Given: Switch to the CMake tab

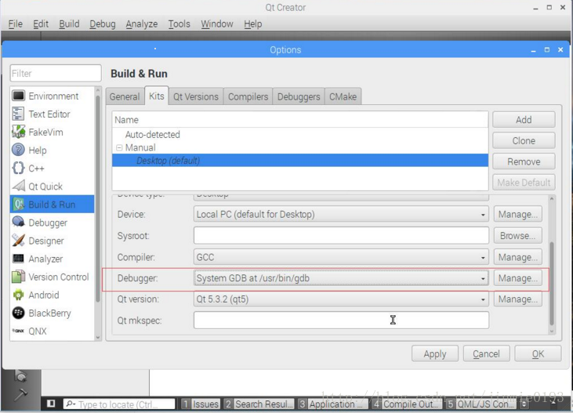Looking at the screenshot, I should [343, 97].
